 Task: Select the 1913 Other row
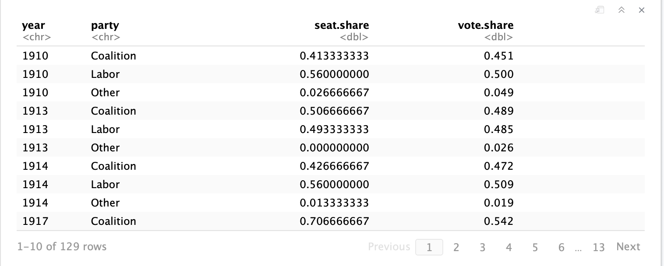pos(331,147)
